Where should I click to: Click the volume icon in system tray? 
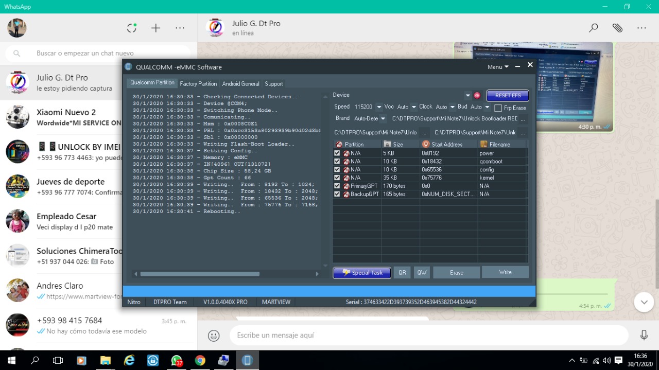[x=606, y=360]
